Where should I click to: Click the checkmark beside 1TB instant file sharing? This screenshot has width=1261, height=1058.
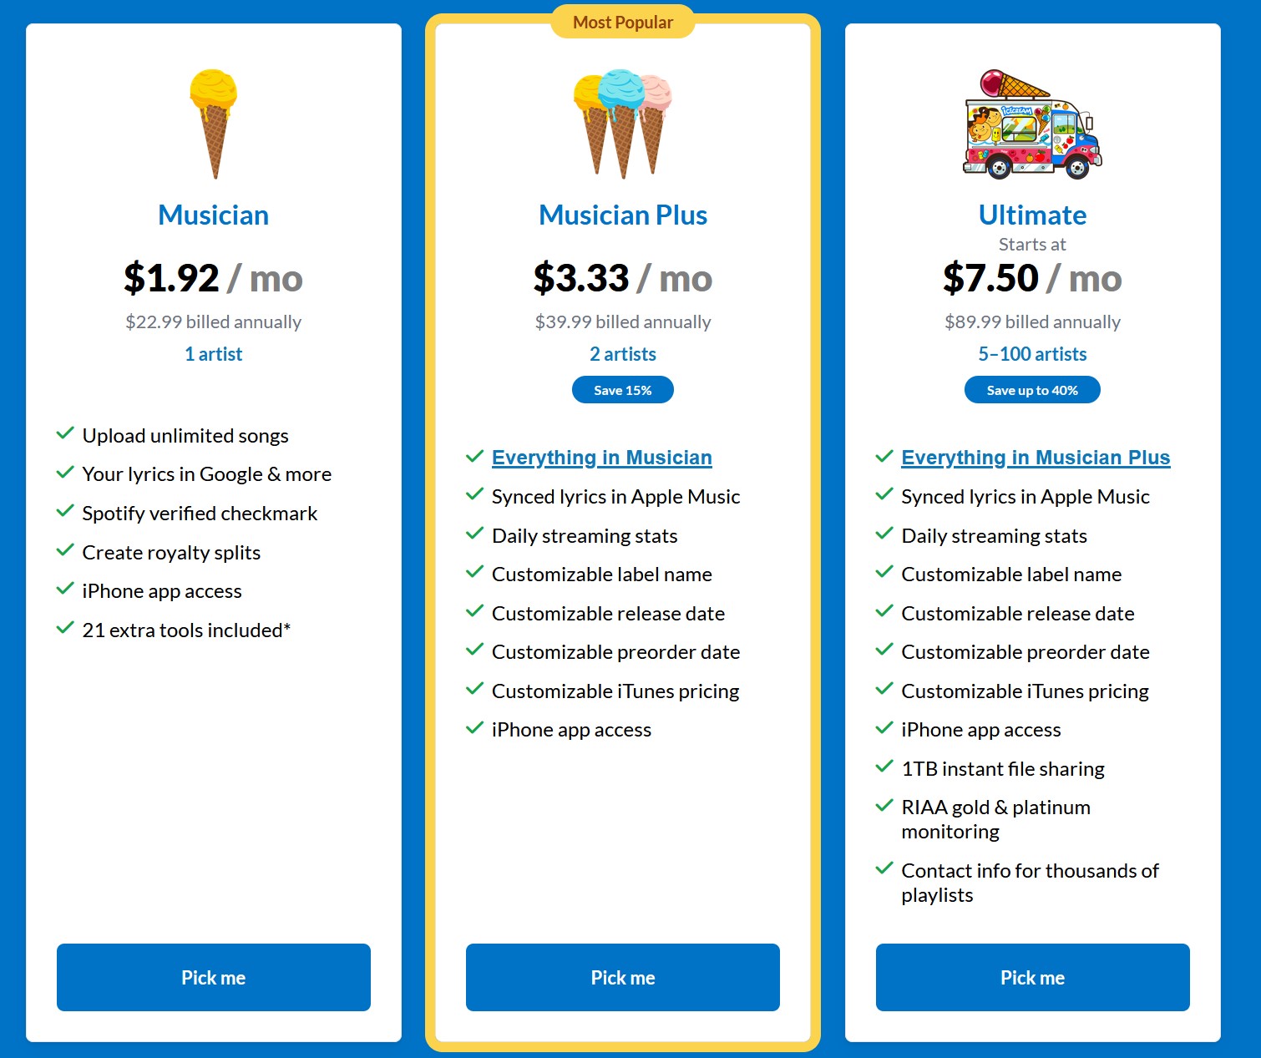coord(884,767)
